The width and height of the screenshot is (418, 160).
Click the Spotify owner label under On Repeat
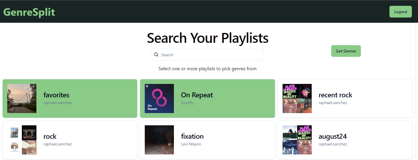[x=187, y=103]
